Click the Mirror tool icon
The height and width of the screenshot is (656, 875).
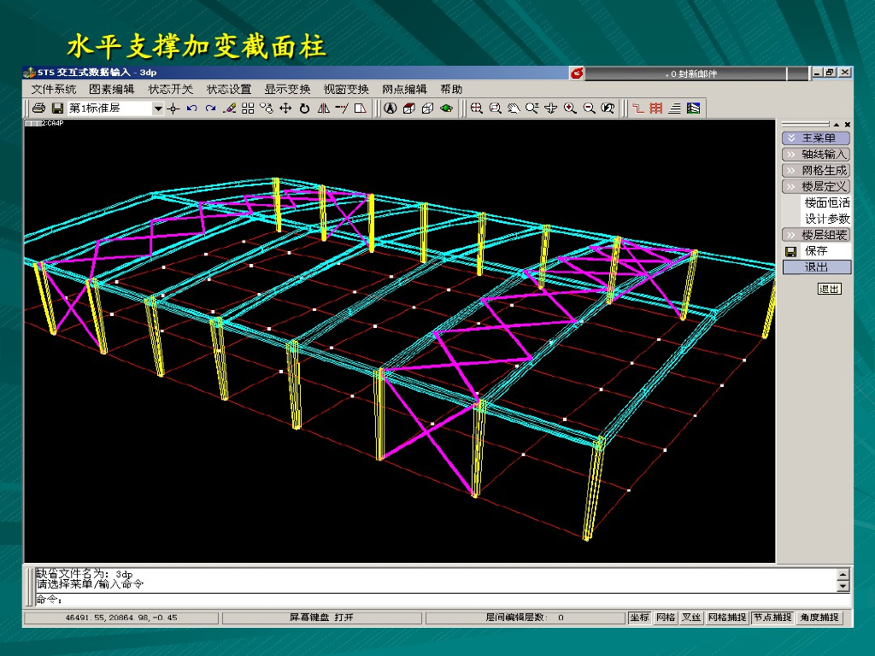323,108
